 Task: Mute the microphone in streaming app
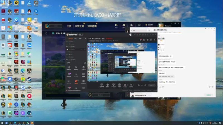point(125,85)
